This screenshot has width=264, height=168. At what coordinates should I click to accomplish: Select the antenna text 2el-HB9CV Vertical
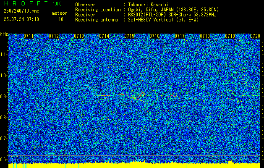(151, 20)
